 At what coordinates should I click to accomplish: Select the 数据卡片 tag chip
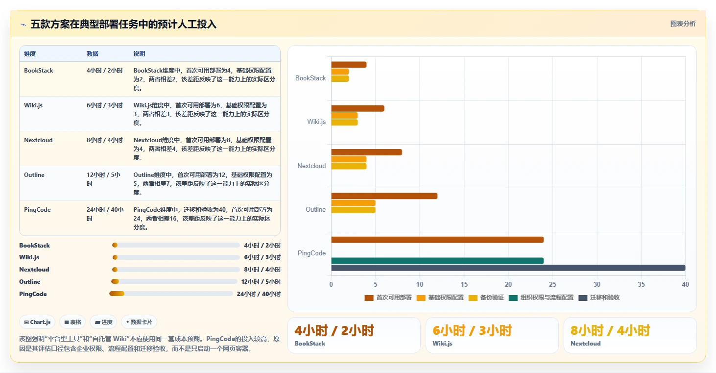point(139,322)
